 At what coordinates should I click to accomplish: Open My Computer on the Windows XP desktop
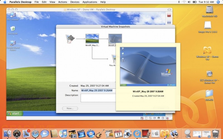13,16
